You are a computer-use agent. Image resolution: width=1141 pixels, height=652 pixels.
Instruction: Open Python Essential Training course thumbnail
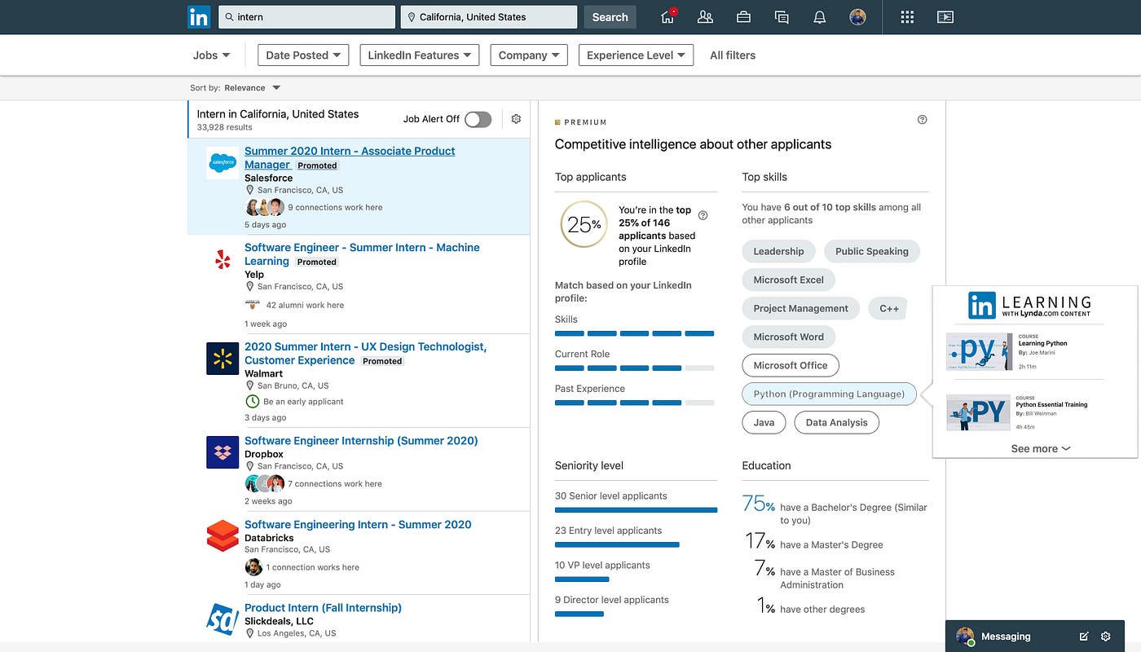(x=979, y=412)
